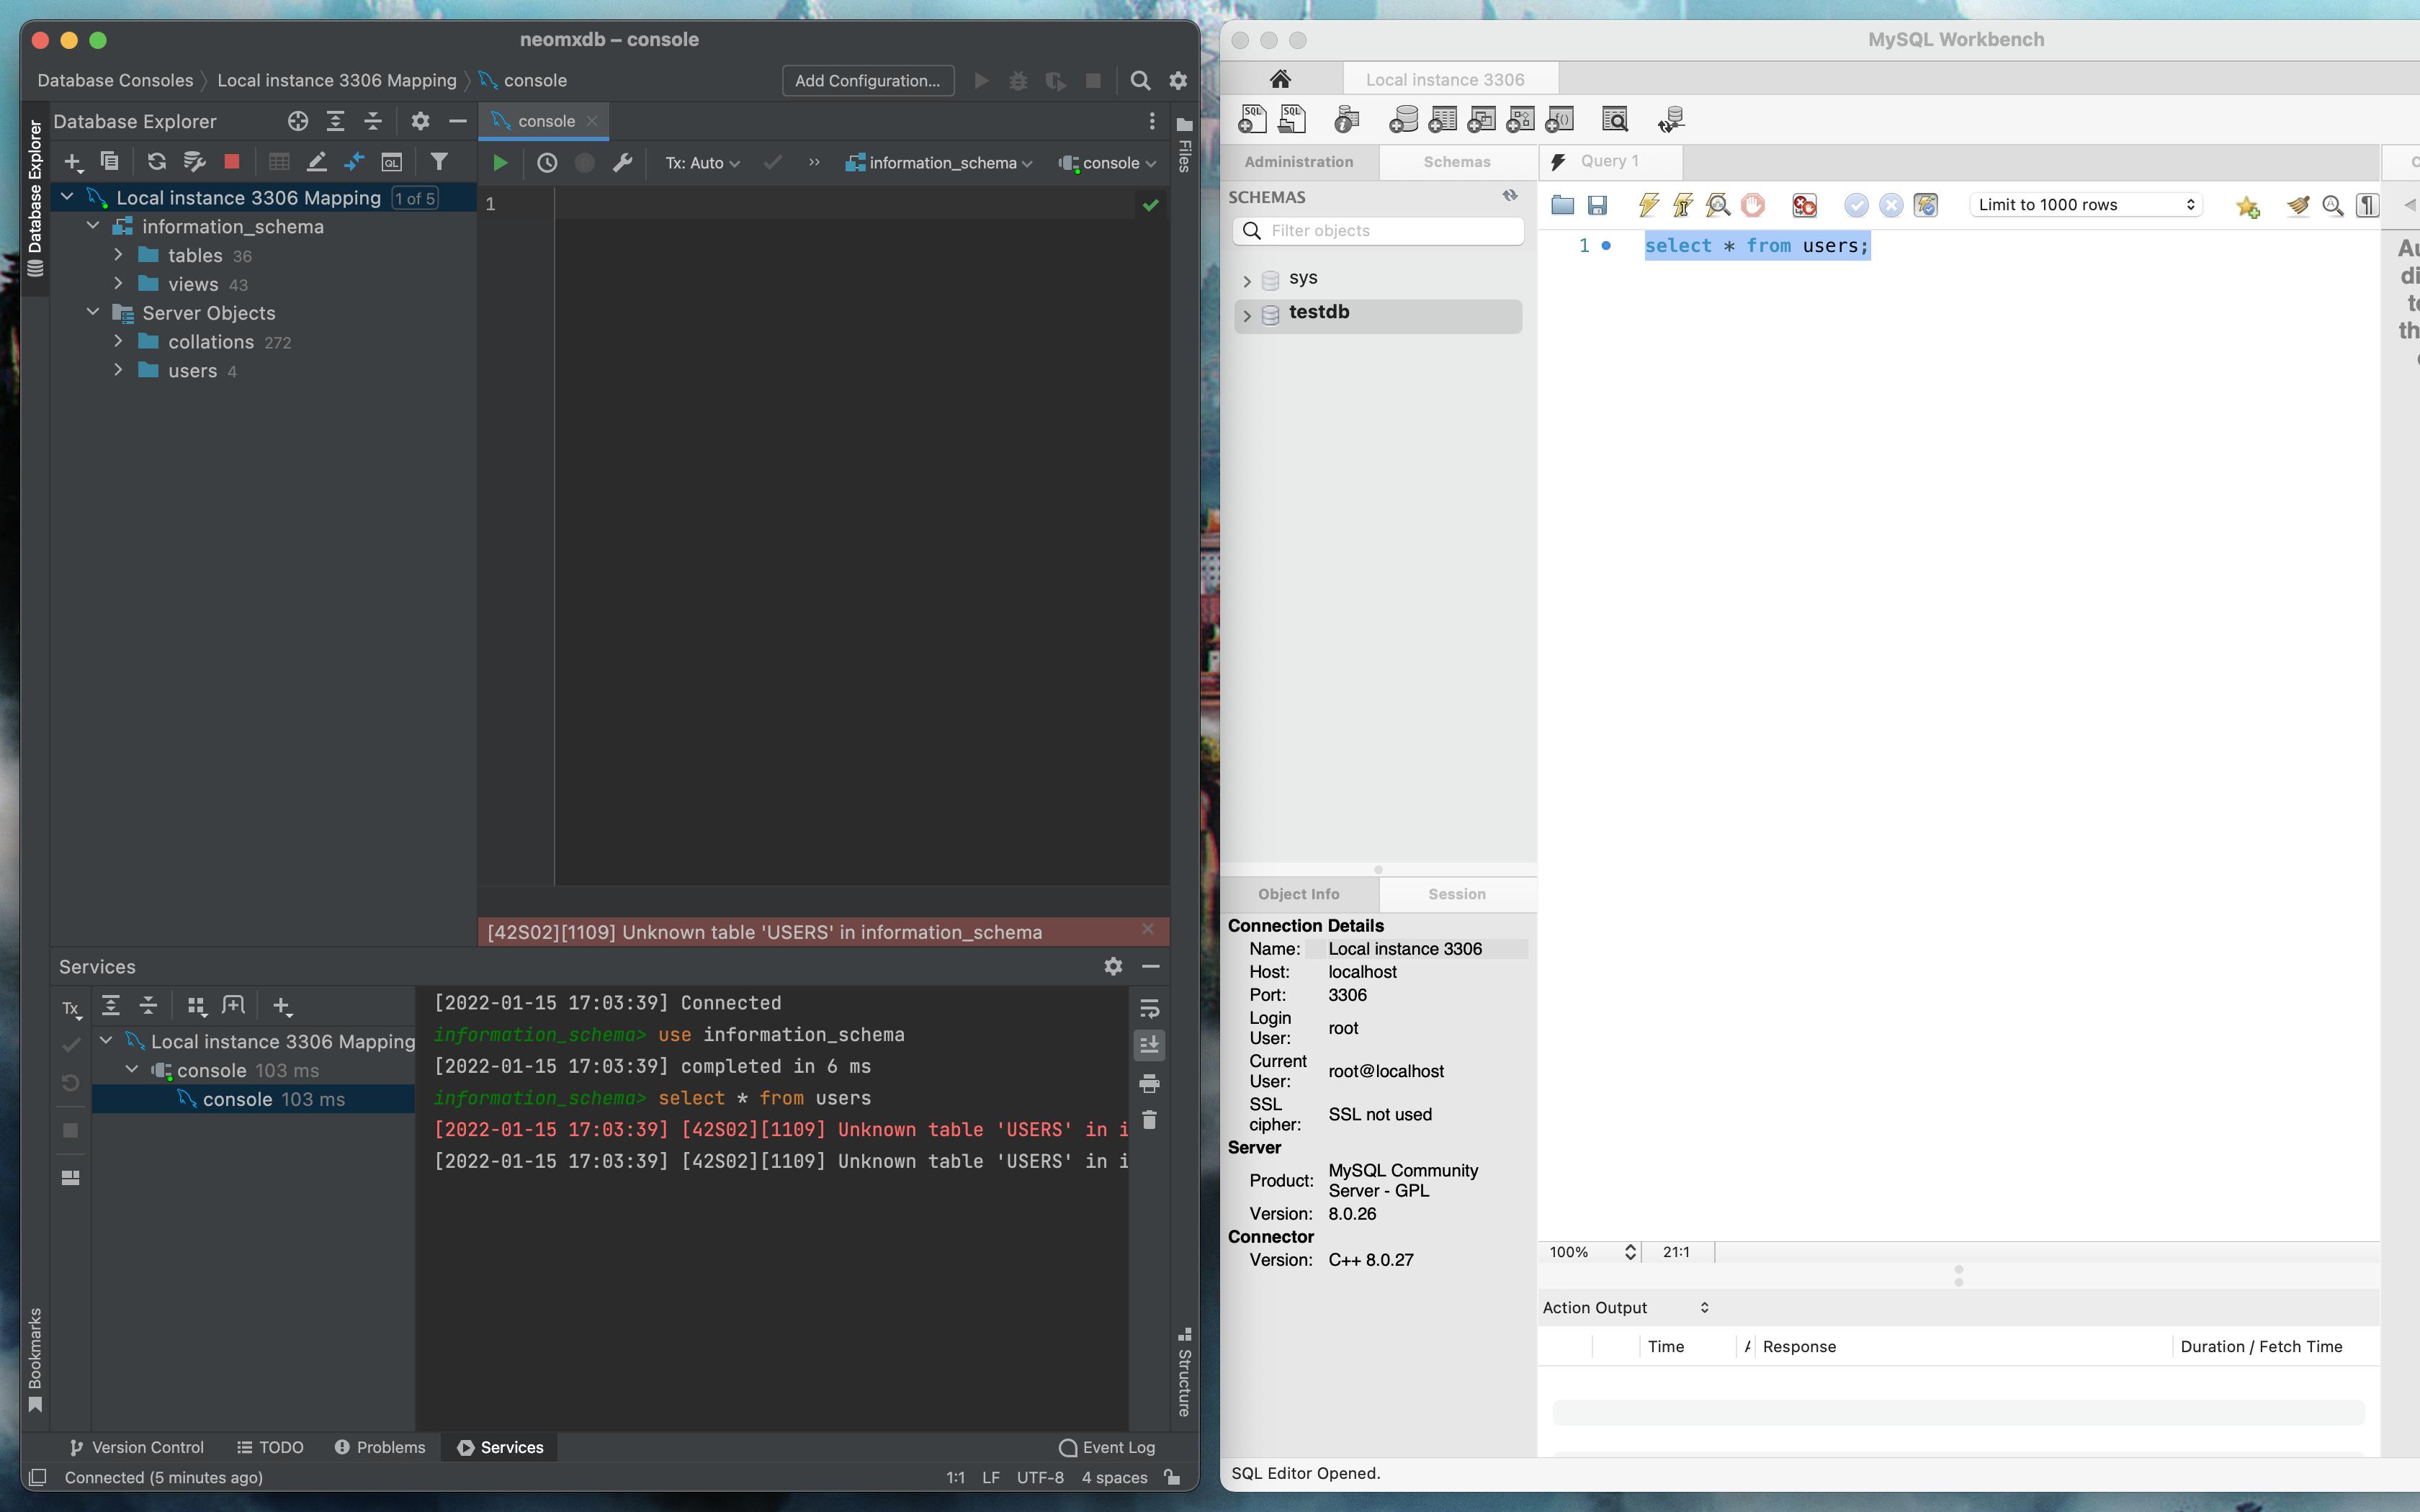Open the filter funnel icon in Database Explorer
2420x1512 pixels.
tap(439, 162)
